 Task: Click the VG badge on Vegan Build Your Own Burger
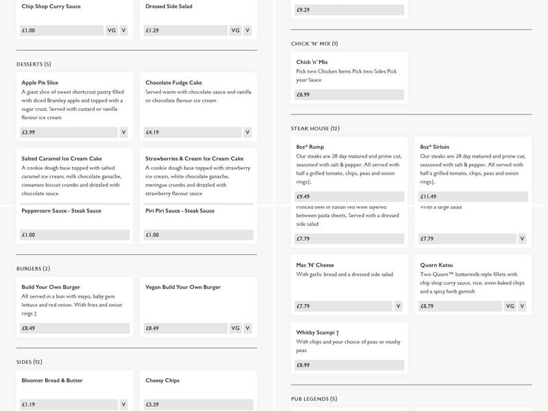[x=235, y=329]
